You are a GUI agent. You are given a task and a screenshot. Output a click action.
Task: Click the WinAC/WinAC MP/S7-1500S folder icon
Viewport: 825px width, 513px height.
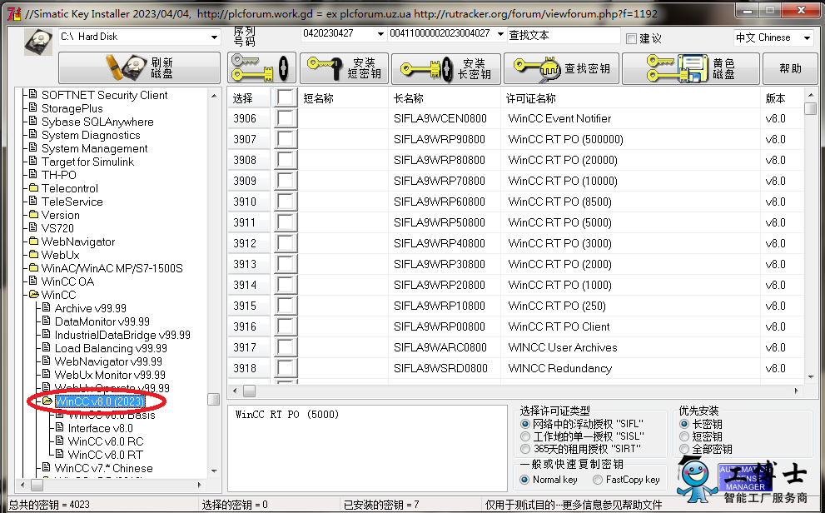point(33,268)
